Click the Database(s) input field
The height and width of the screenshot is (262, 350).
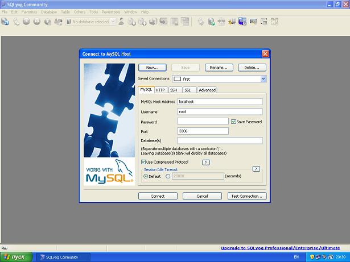220,140
